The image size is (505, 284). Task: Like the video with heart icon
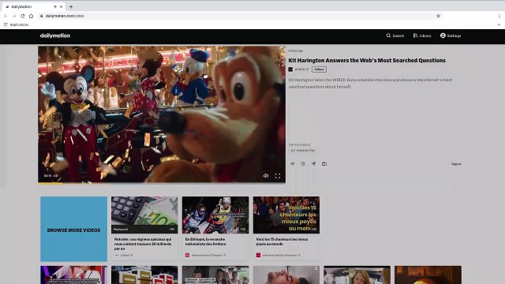point(293,164)
